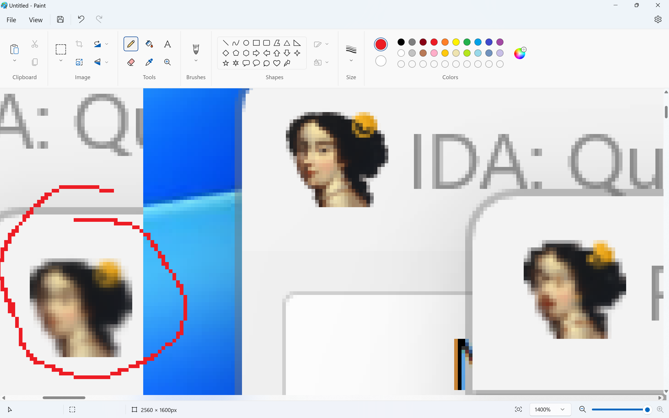Click the Fit to window button
The height and width of the screenshot is (418, 669).
[x=518, y=409]
